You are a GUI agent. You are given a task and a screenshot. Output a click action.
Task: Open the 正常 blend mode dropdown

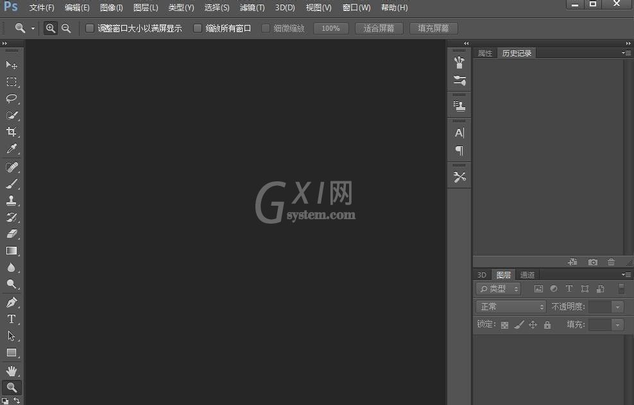511,307
